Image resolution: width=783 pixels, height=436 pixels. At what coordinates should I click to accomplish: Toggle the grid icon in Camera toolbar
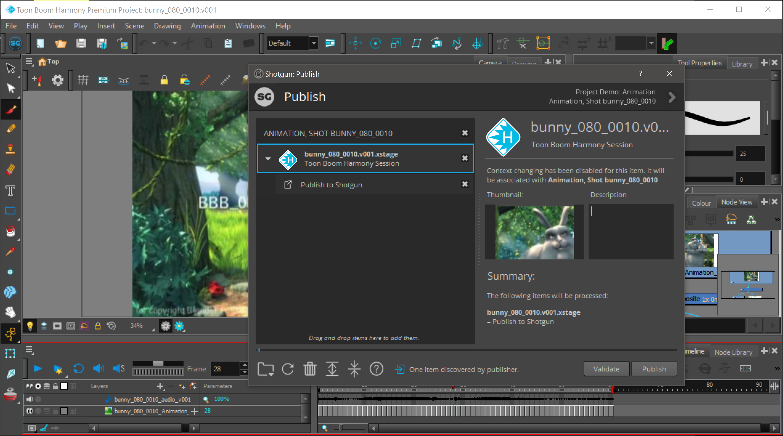[x=83, y=80]
